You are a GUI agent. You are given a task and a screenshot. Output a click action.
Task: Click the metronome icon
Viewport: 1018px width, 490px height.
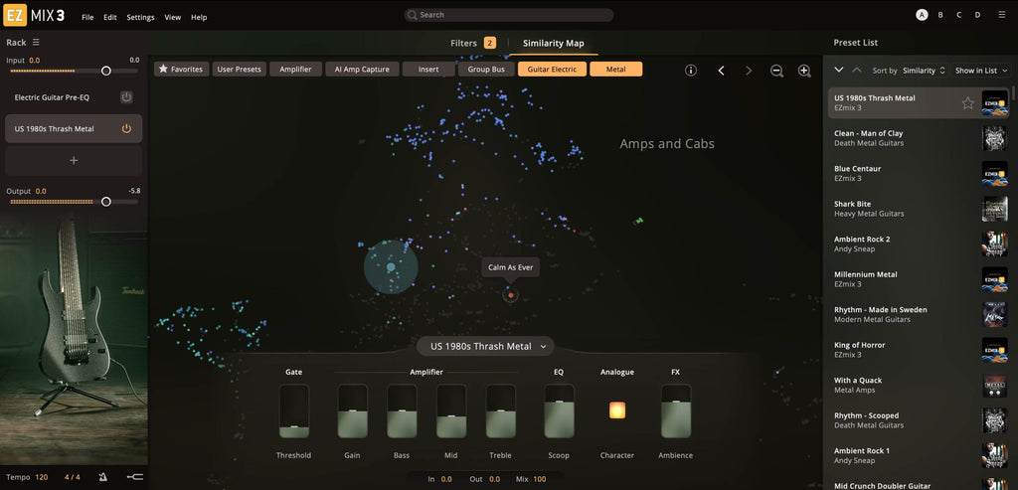pos(102,477)
